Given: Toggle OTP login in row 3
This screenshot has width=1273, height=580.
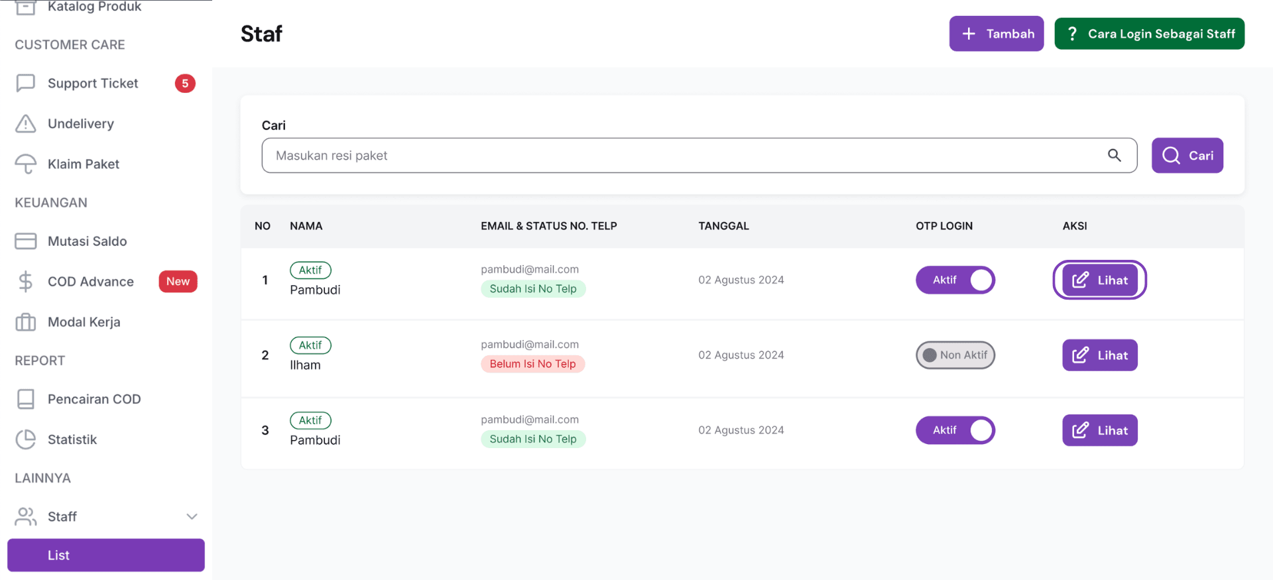Looking at the screenshot, I should point(955,430).
